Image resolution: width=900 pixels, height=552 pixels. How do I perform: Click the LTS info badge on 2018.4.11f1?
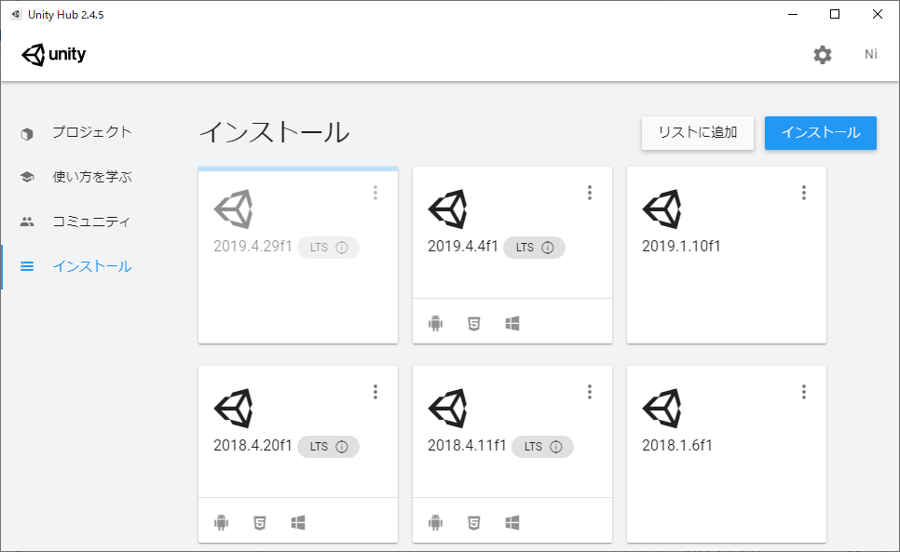tap(542, 447)
